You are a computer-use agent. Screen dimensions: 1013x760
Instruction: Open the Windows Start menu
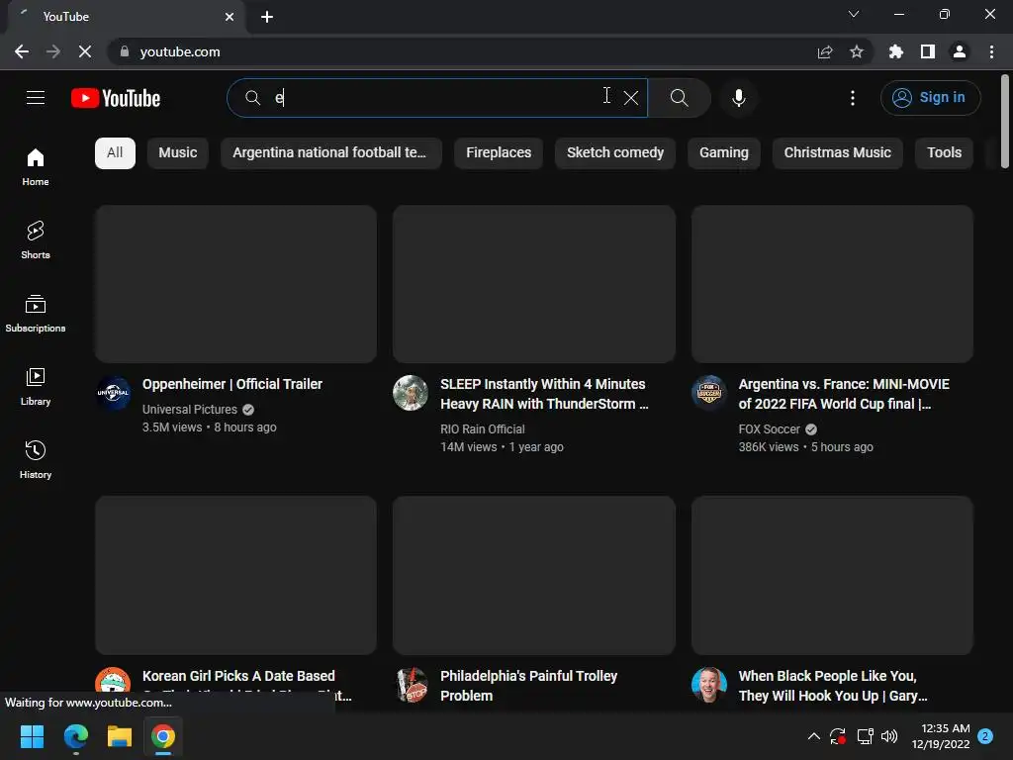[32, 736]
